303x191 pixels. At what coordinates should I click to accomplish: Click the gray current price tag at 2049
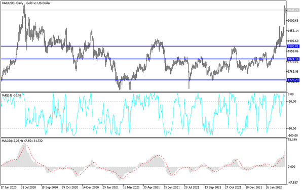[293, 10]
